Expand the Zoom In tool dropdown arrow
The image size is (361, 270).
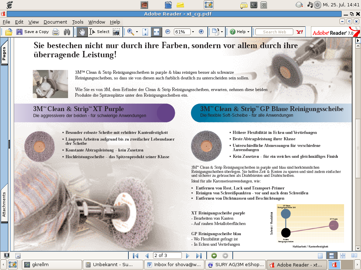tap(137, 32)
